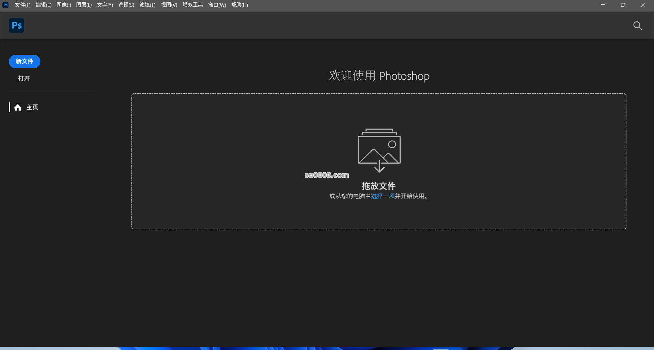Expand the 窗口(W) menu

[217, 5]
